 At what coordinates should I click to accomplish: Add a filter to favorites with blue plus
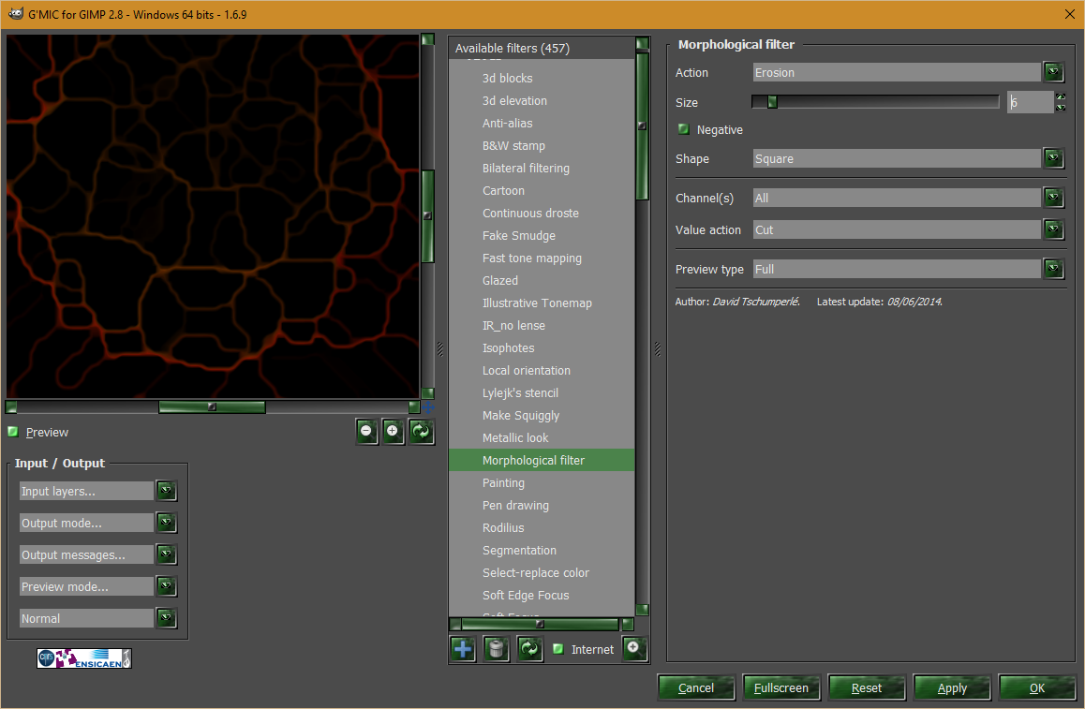click(x=463, y=649)
